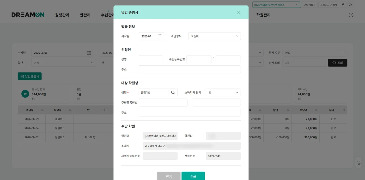Open the 시작월 calendar picker icon
This screenshot has width=365, height=180.
[x=160, y=36]
